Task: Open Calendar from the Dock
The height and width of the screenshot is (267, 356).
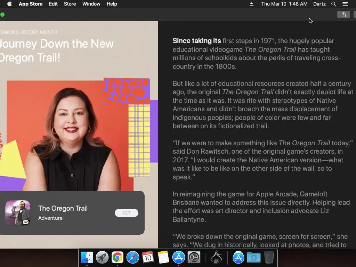Action: (148, 257)
